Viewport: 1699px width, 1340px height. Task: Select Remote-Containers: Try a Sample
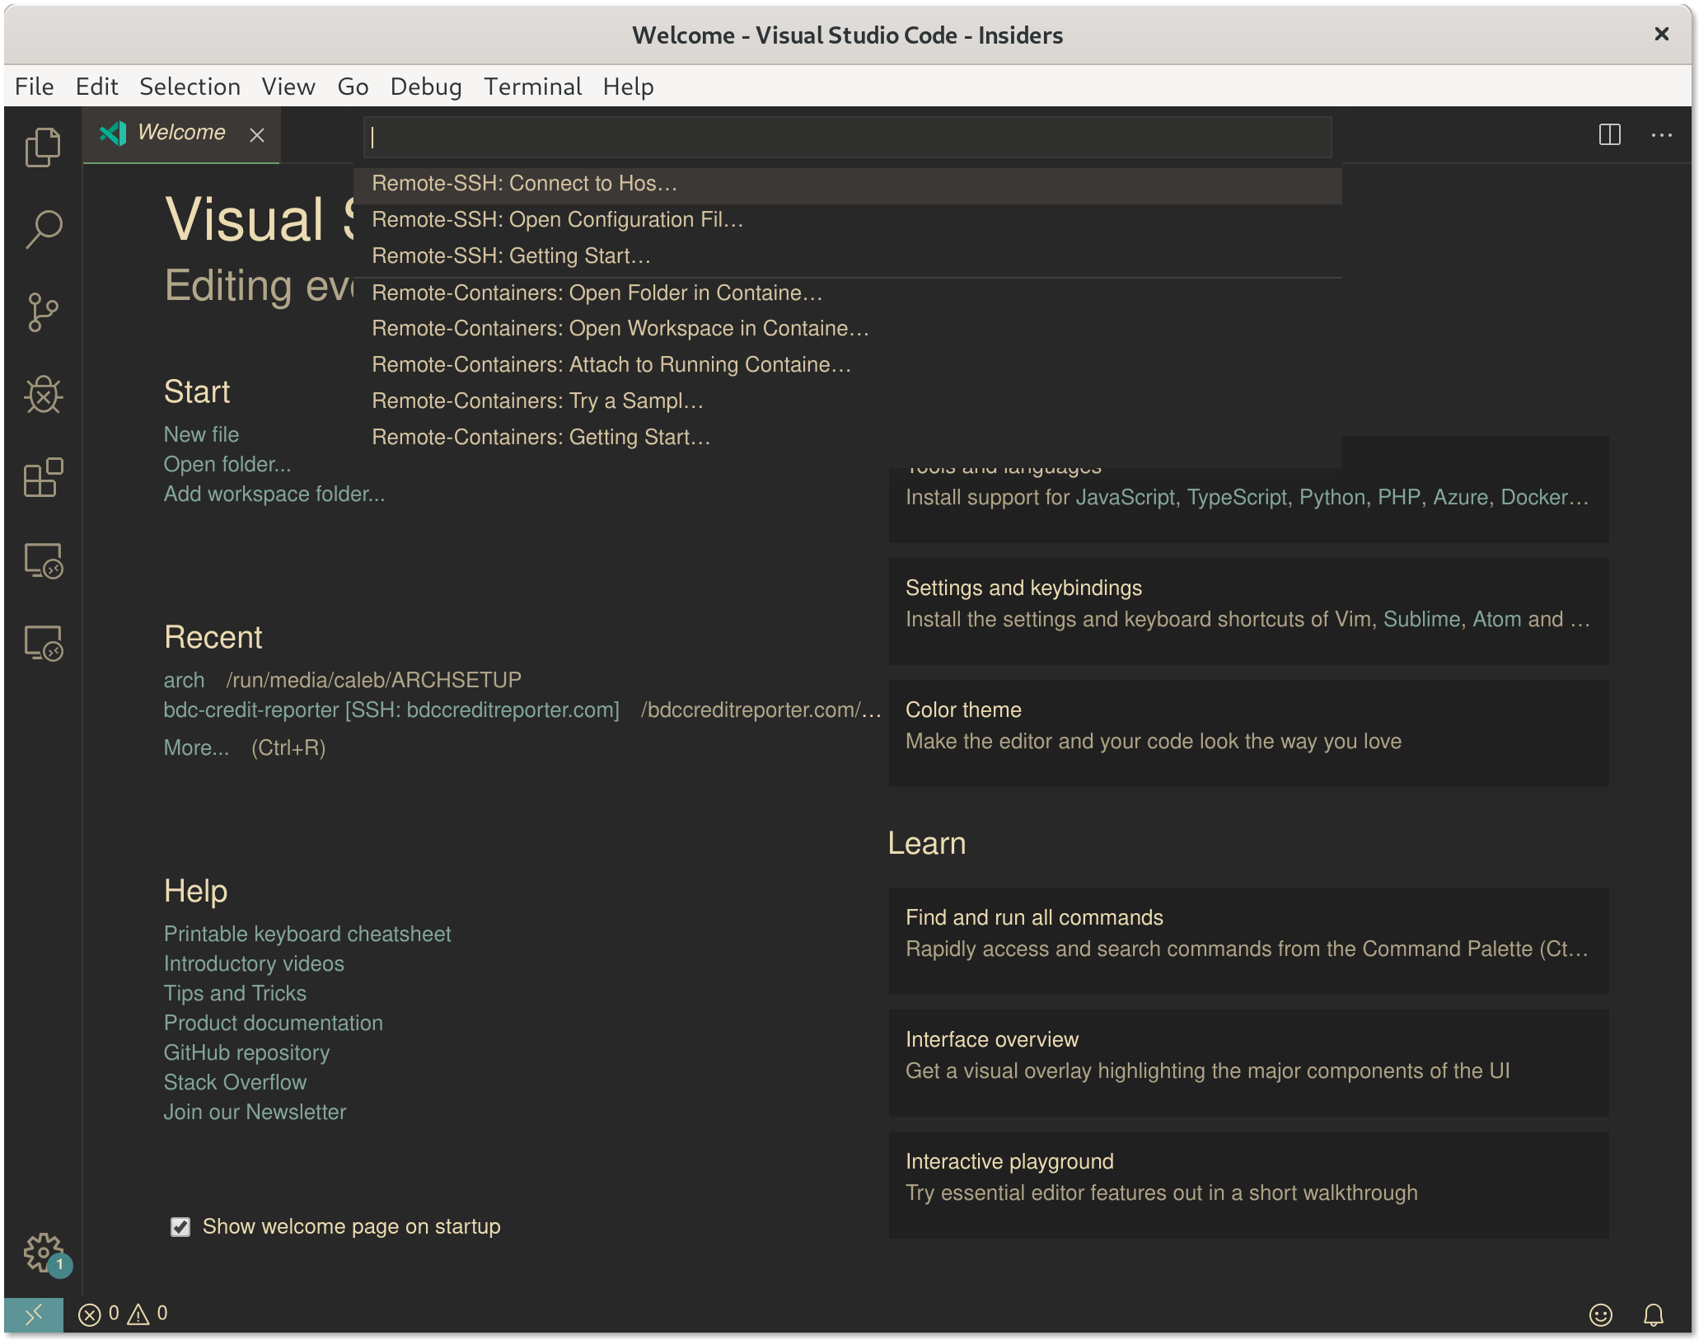tap(848, 401)
